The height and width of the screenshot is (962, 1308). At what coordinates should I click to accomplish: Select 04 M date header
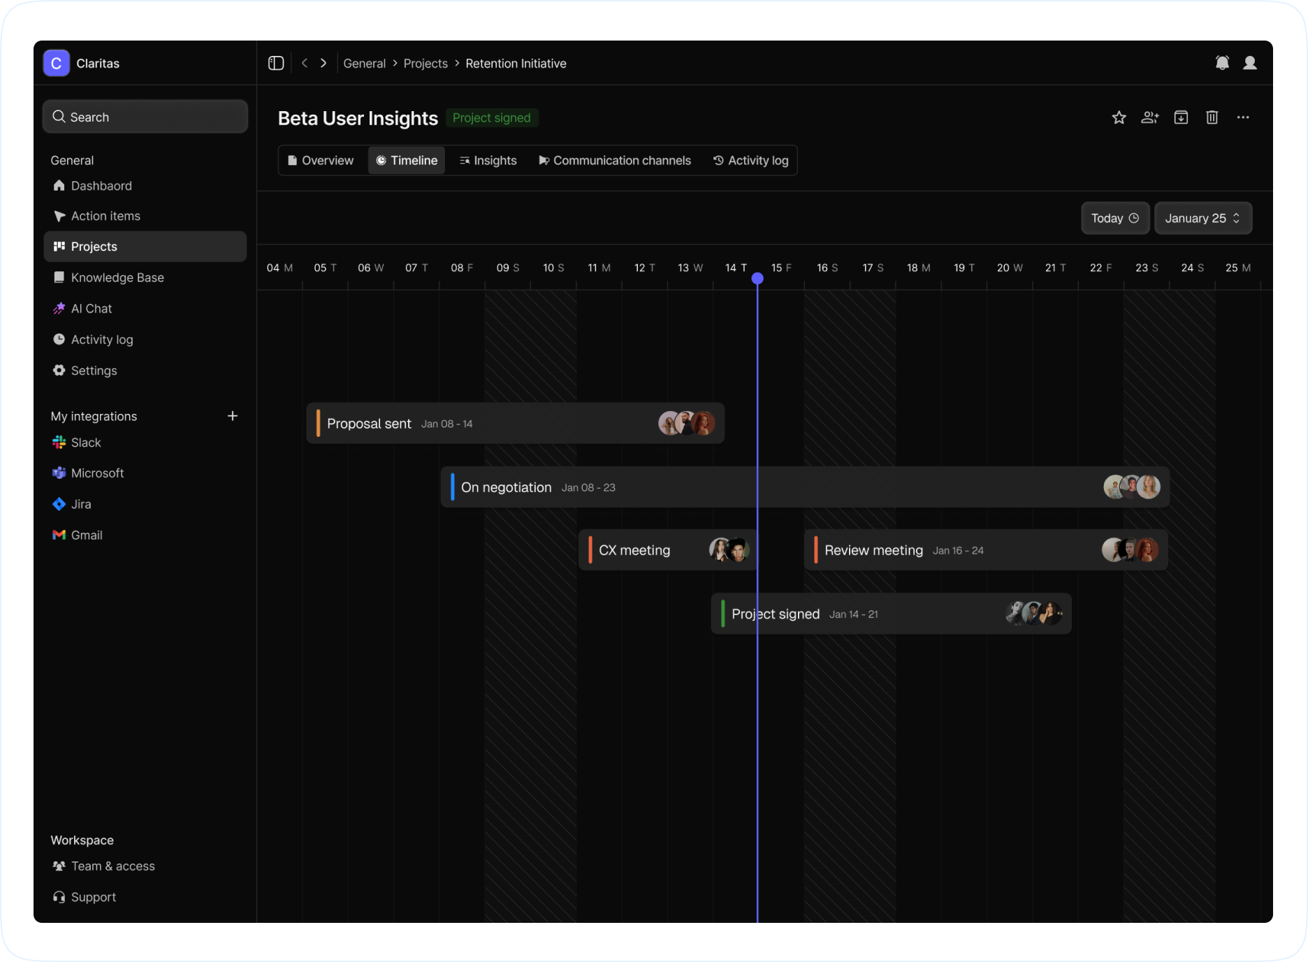(x=279, y=268)
